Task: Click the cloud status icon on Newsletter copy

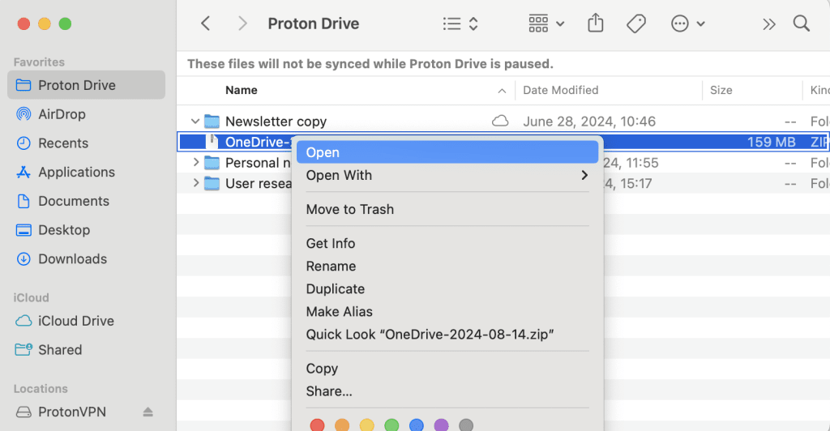Action: click(500, 122)
